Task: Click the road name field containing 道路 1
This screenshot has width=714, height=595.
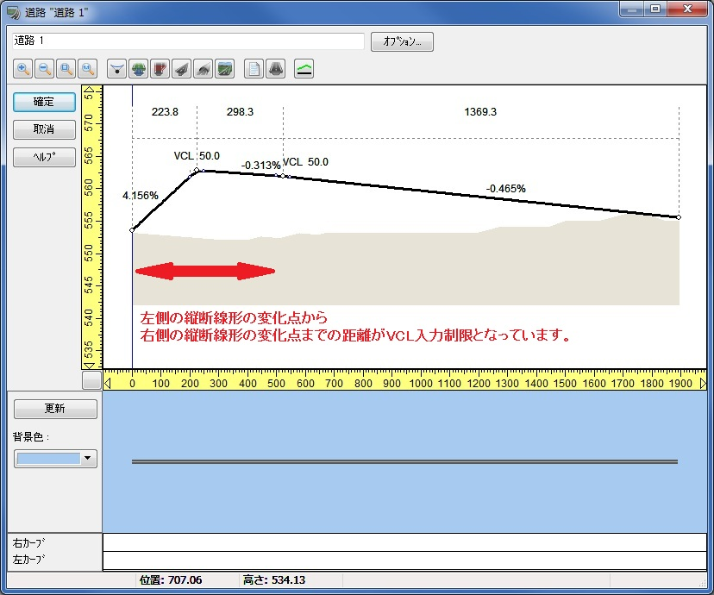Action: (x=188, y=41)
